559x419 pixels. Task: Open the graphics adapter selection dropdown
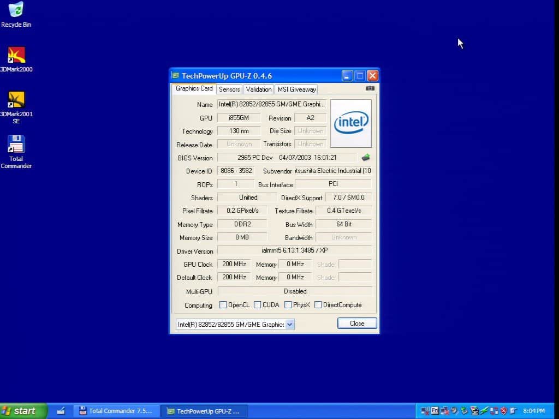click(x=289, y=324)
